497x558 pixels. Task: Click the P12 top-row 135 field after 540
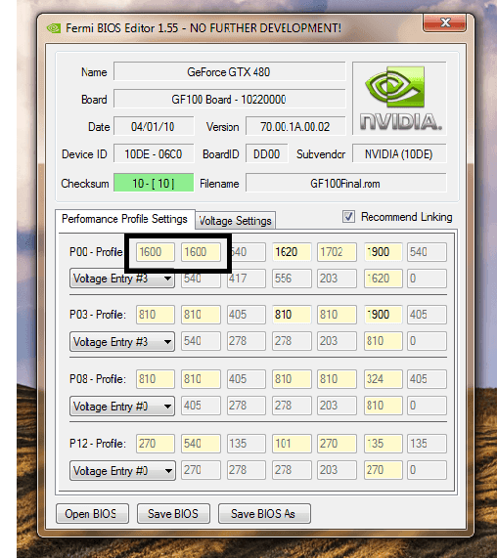(247, 444)
